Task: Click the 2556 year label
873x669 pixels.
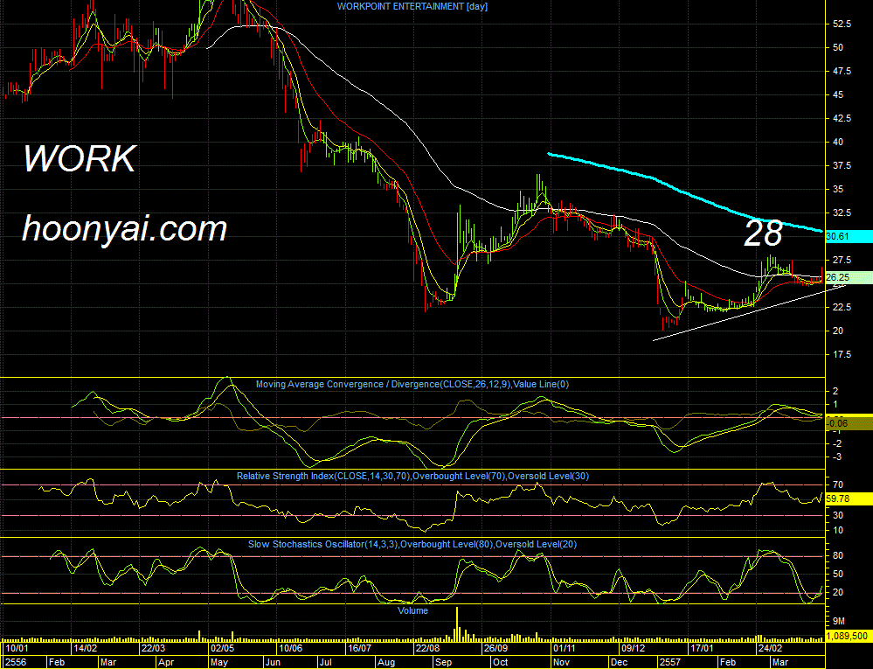Action: [x=16, y=663]
